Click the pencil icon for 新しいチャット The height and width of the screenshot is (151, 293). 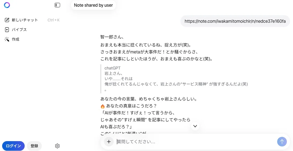[7, 20]
